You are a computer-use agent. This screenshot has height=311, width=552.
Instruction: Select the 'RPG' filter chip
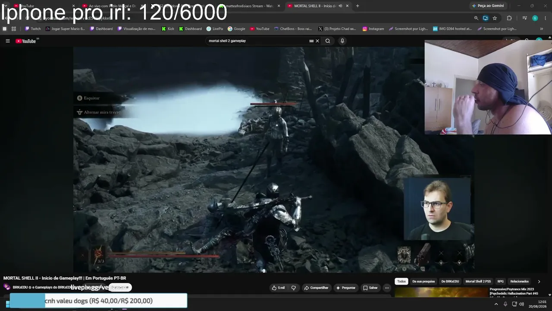click(x=501, y=281)
